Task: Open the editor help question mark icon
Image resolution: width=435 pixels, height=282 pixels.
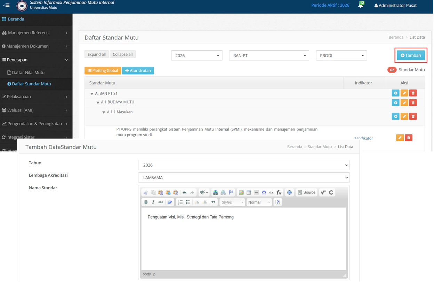Action: pos(277,202)
